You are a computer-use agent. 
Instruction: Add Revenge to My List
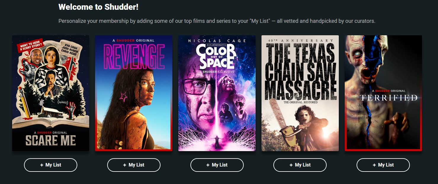(134, 165)
